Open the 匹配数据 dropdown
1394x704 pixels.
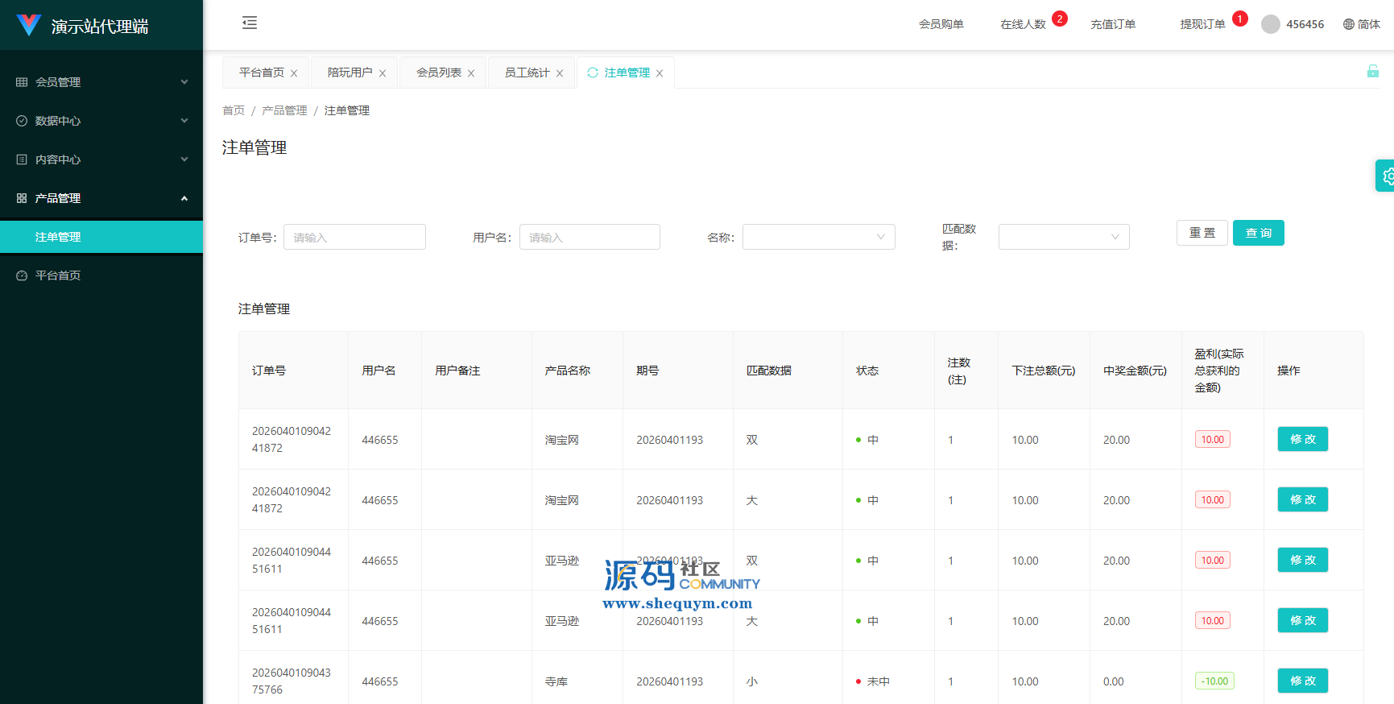1063,237
